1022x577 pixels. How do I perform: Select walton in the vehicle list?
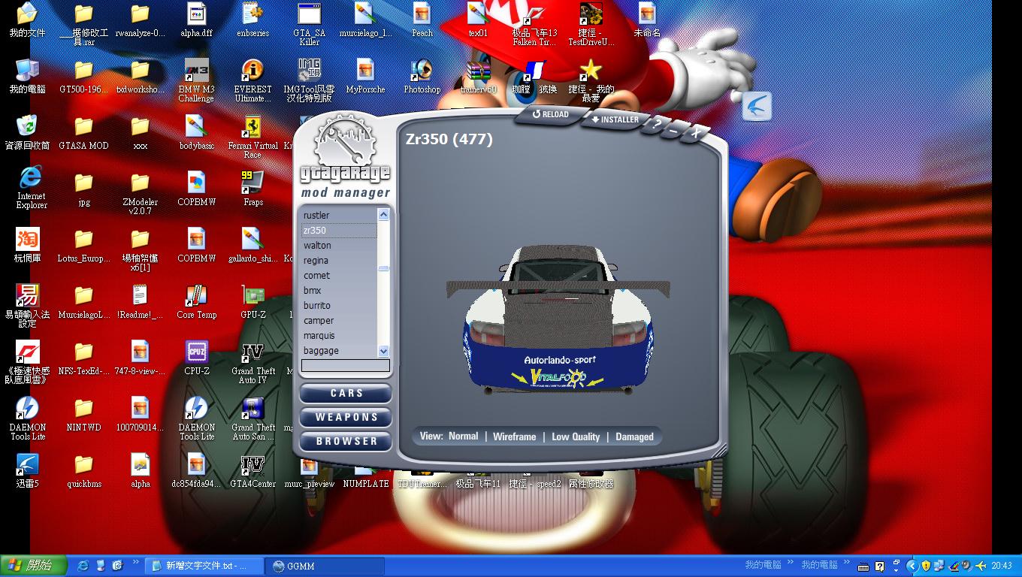click(x=339, y=246)
